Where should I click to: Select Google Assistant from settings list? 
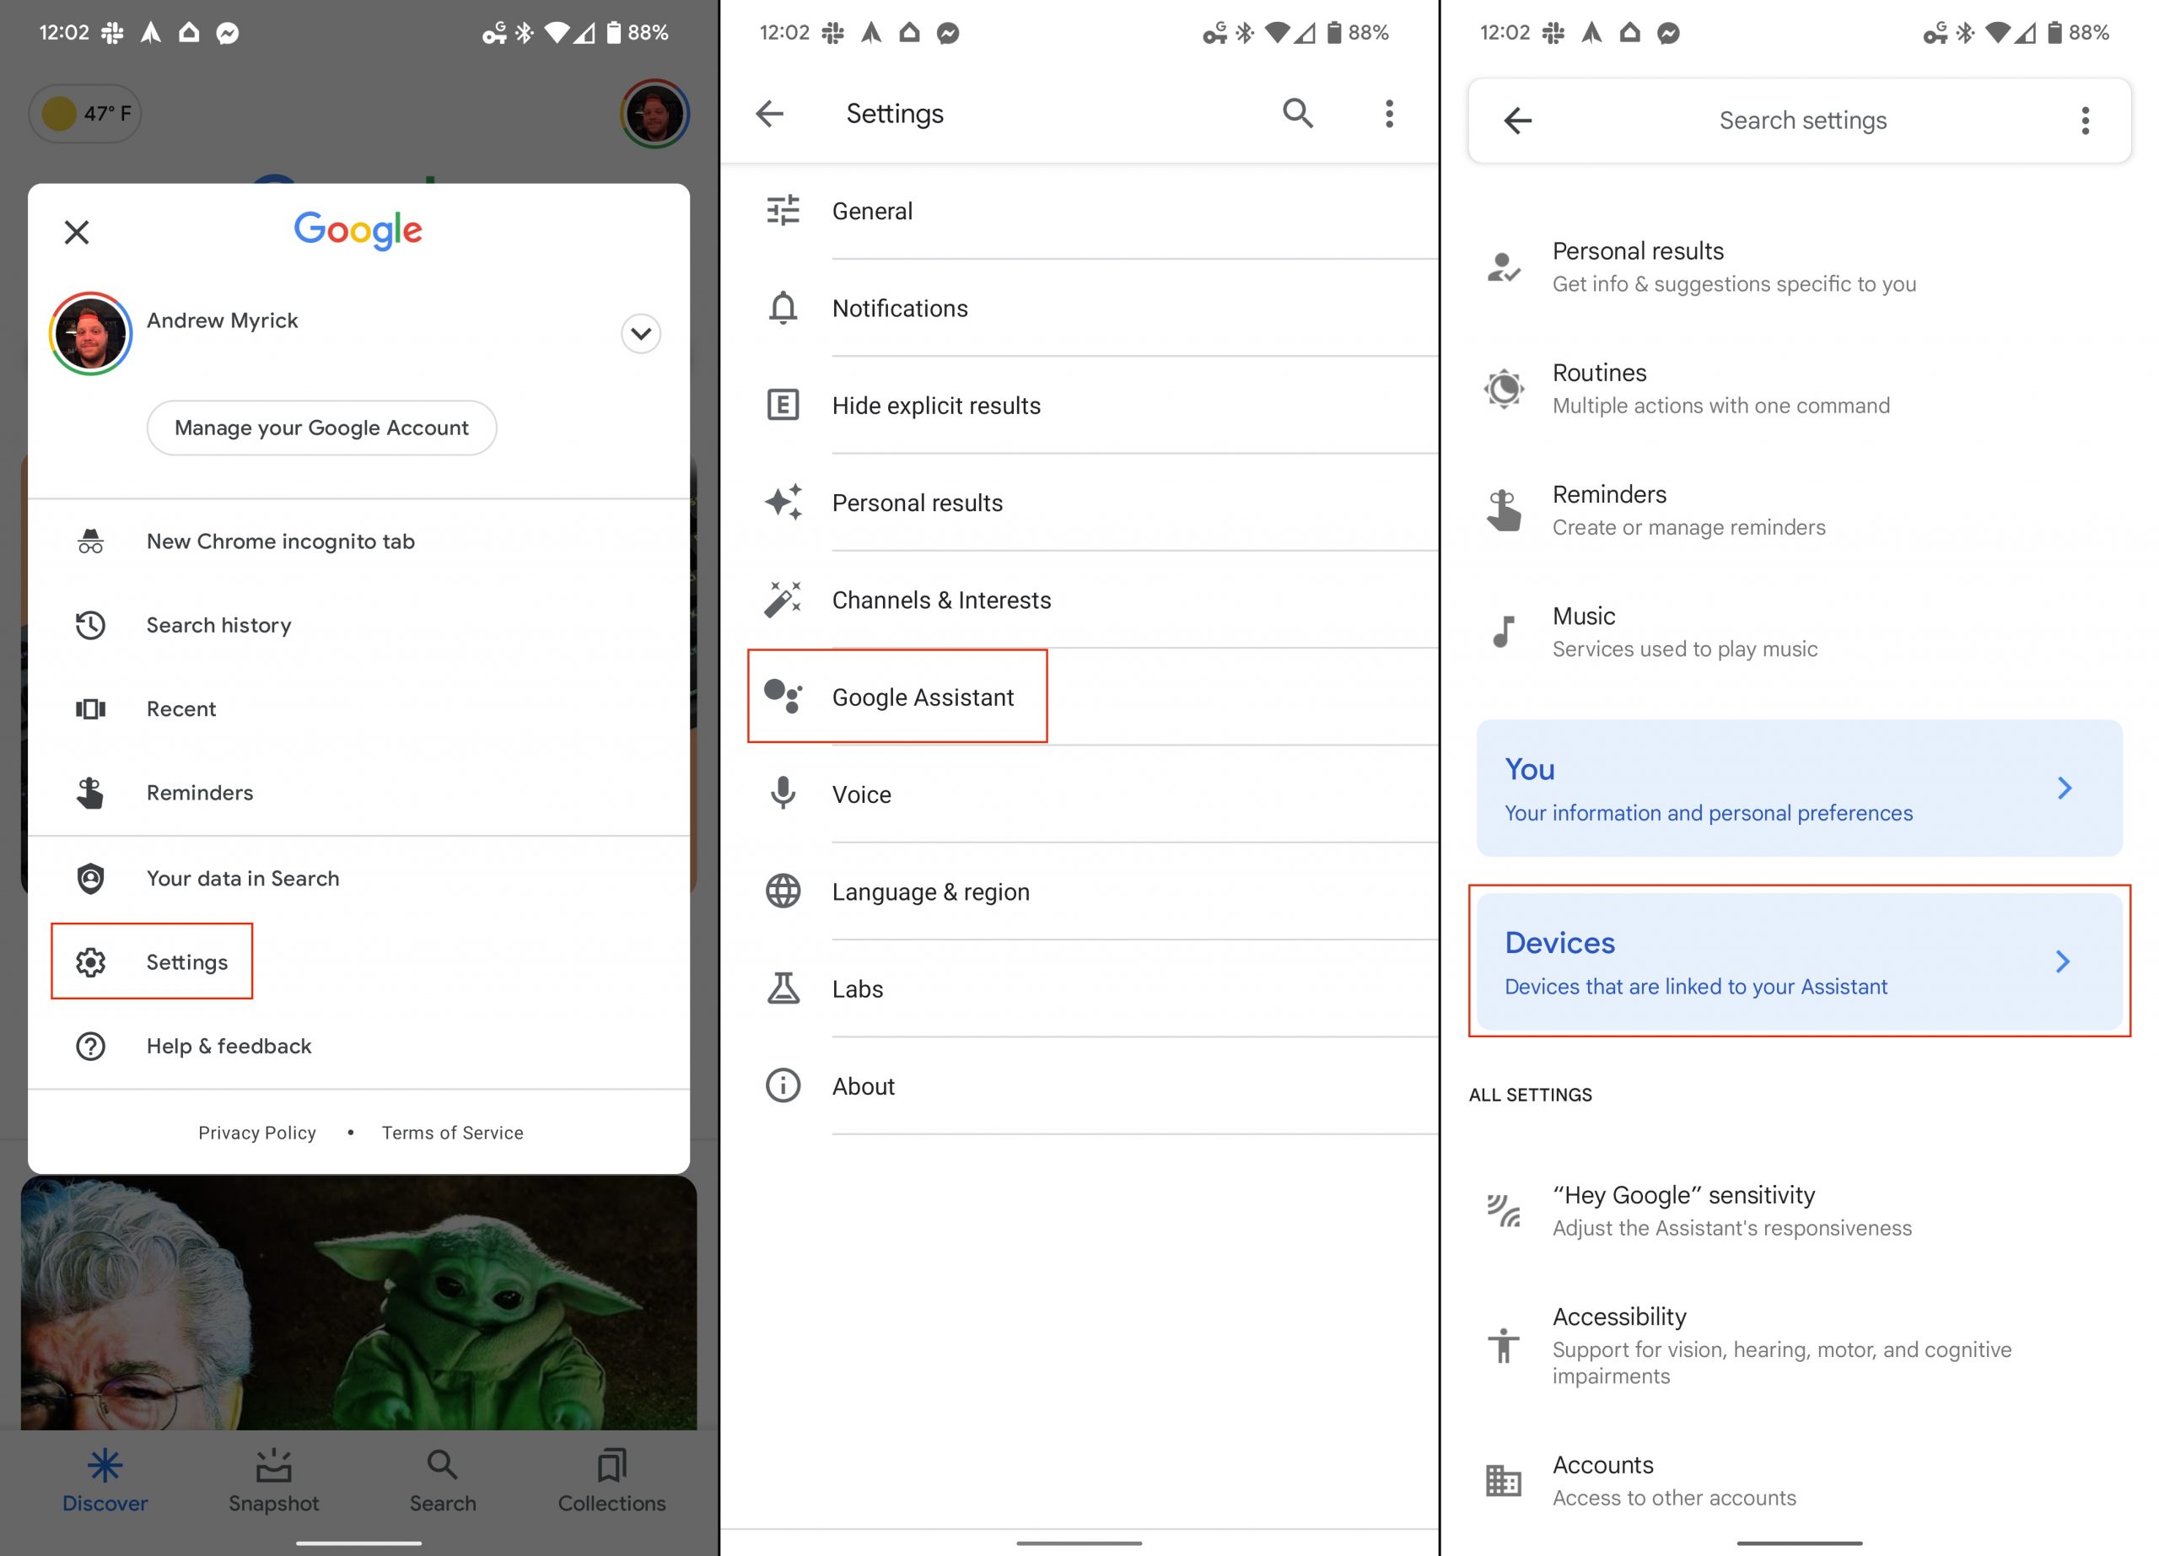coord(923,696)
